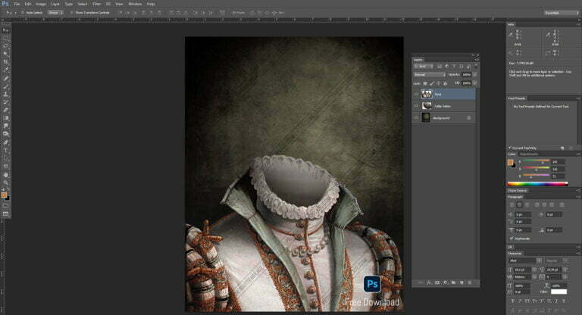Create a new group with the folder icon

click(452, 283)
